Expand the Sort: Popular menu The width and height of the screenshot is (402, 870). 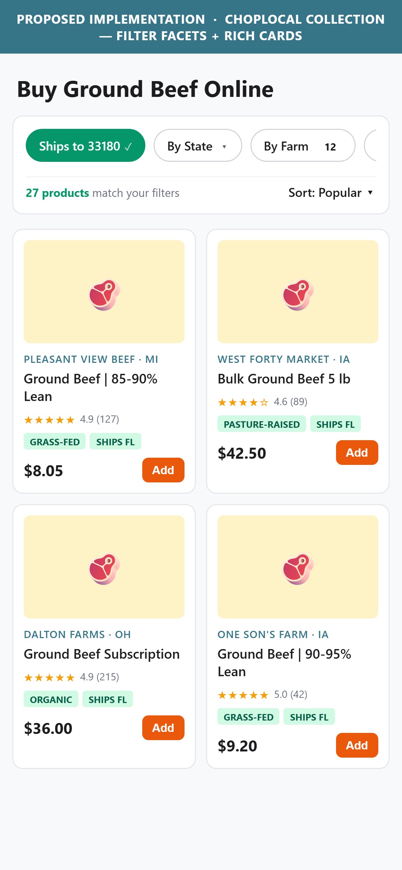click(331, 193)
